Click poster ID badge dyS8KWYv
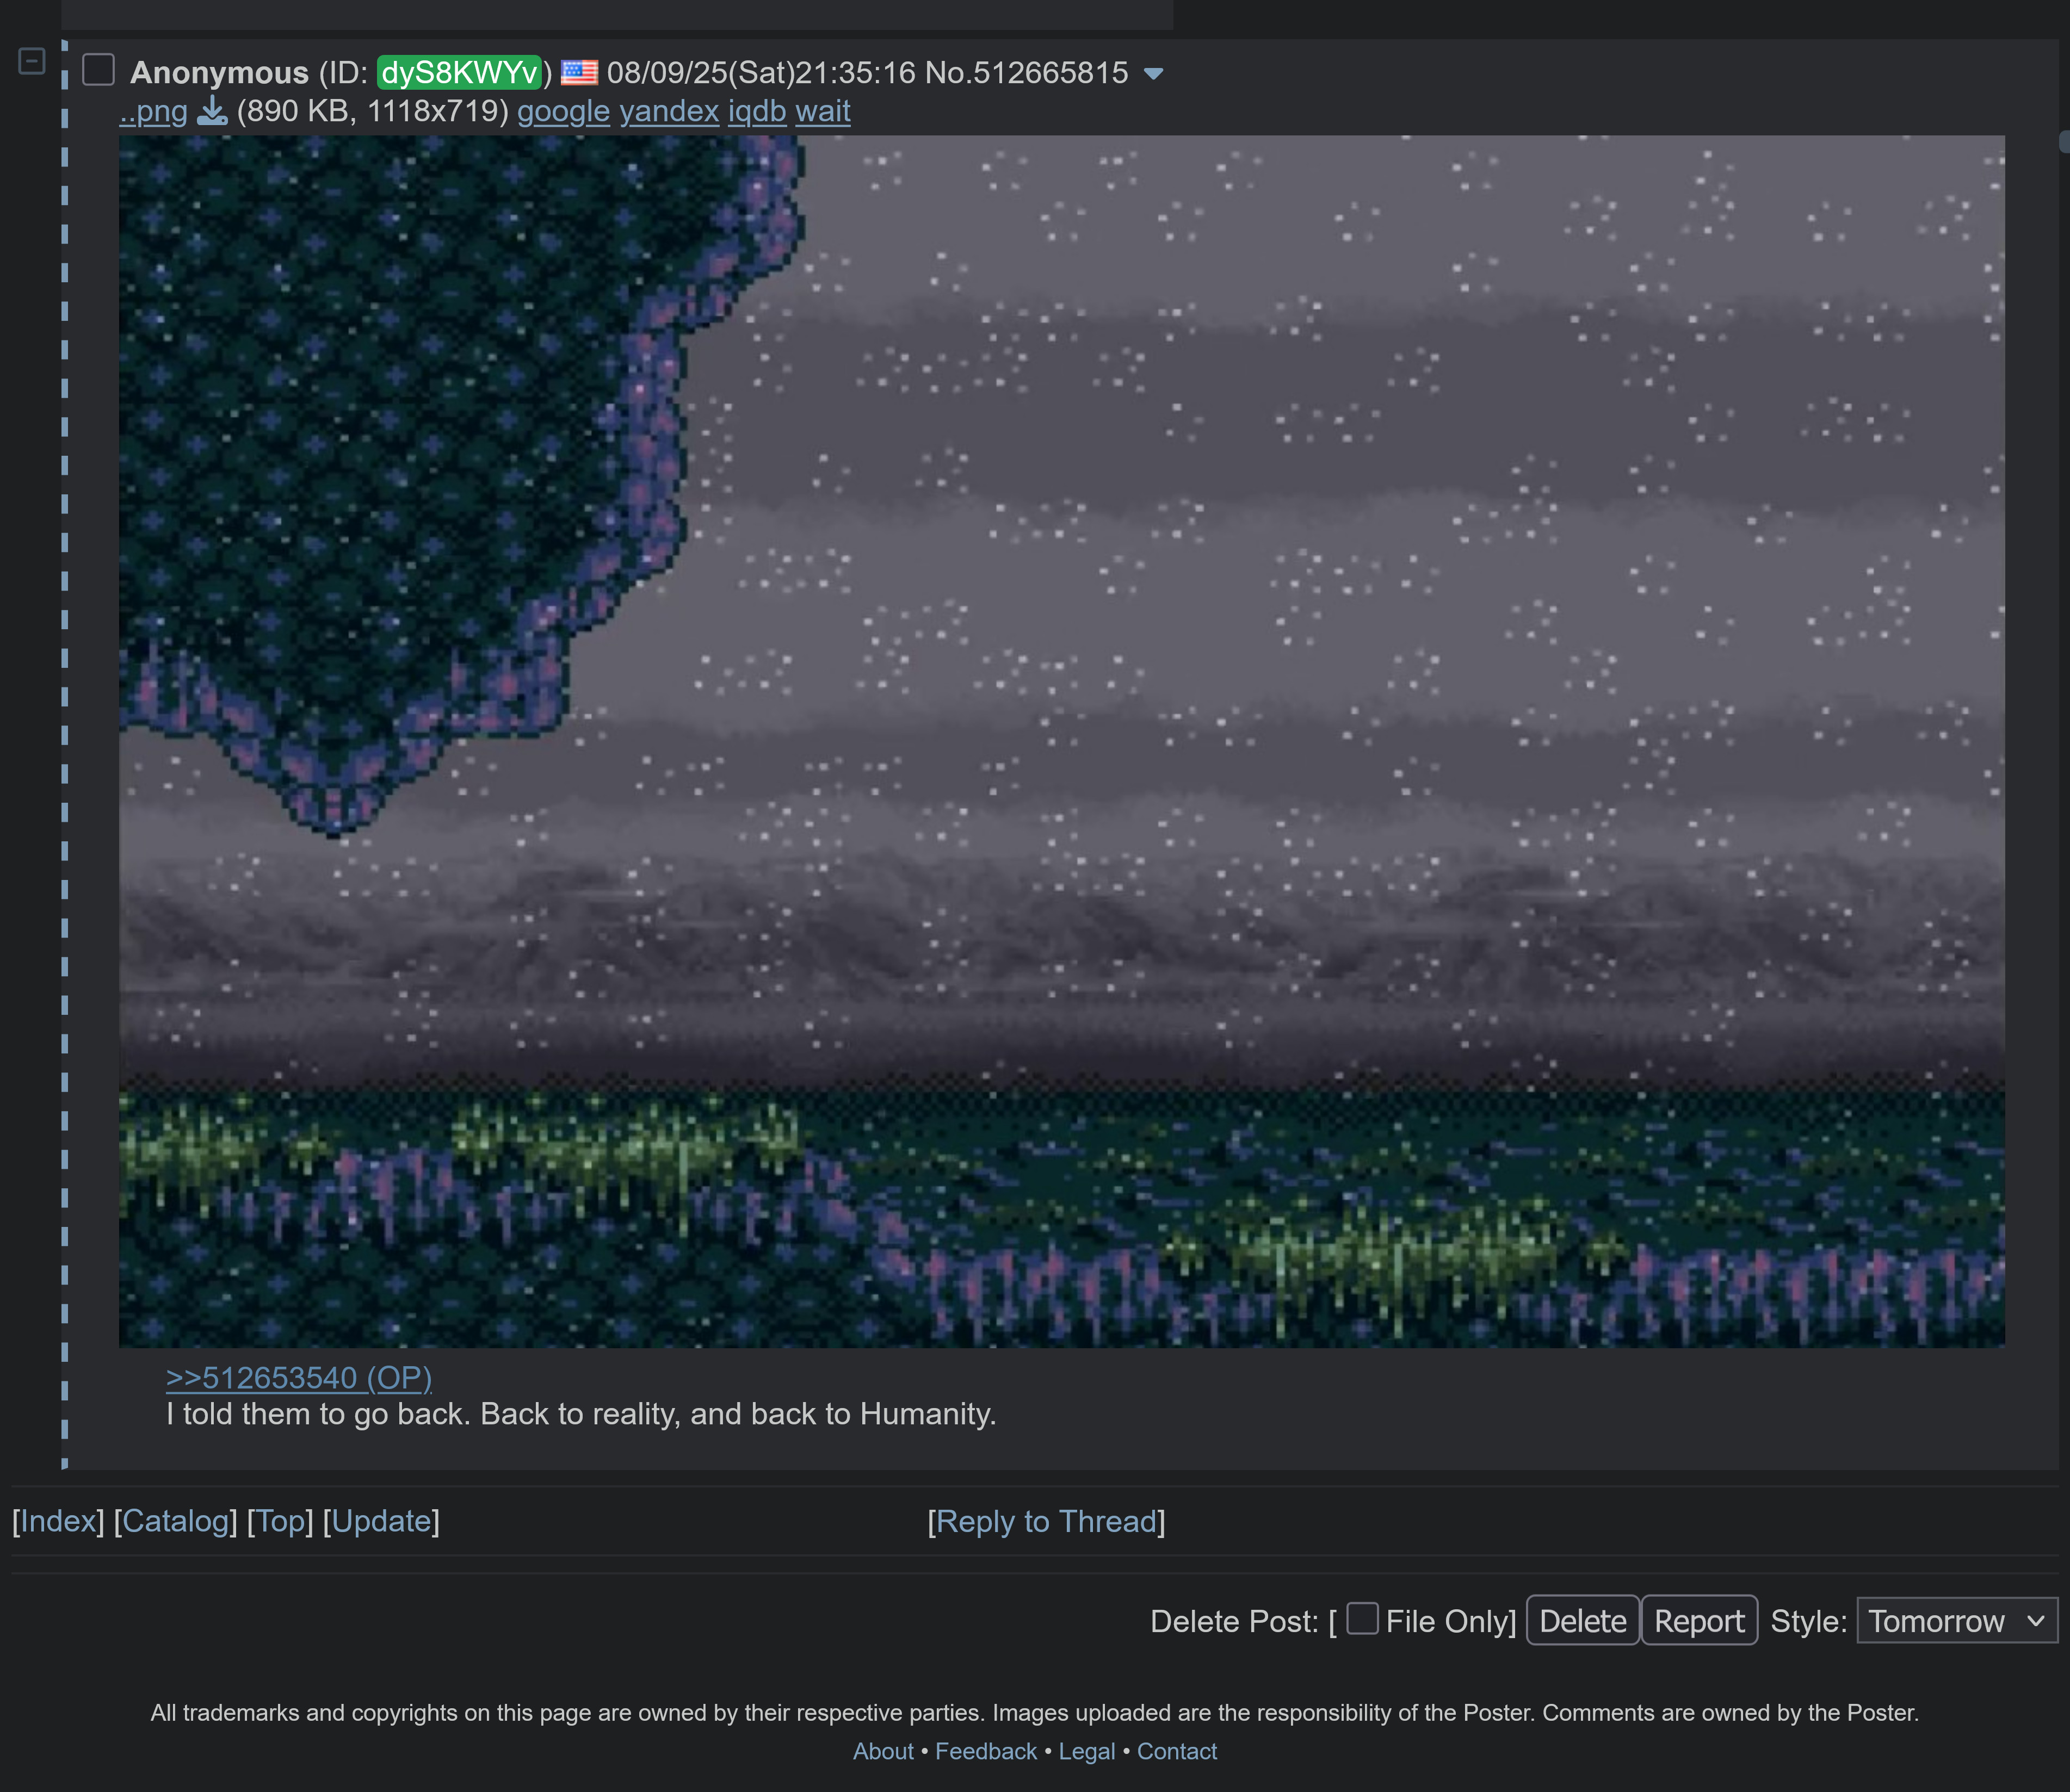 coord(459,73)
